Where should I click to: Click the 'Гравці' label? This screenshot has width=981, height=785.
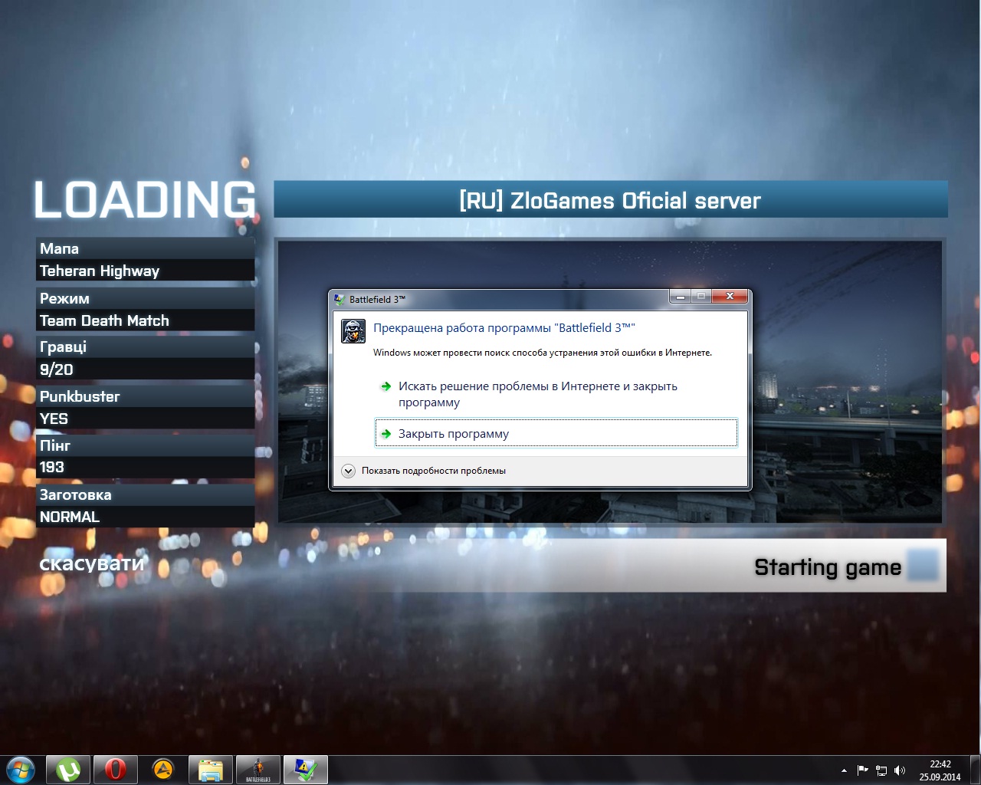pyautogui.click(x=63, y=347)
